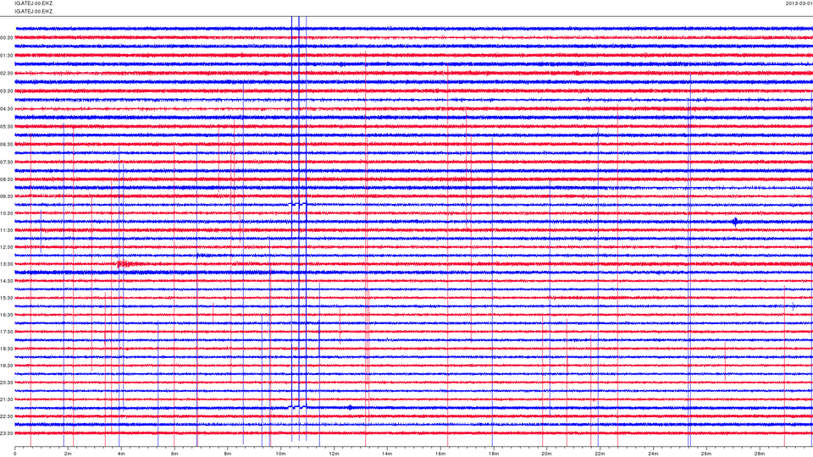Click the 4m axis tick label

point(121,454)
